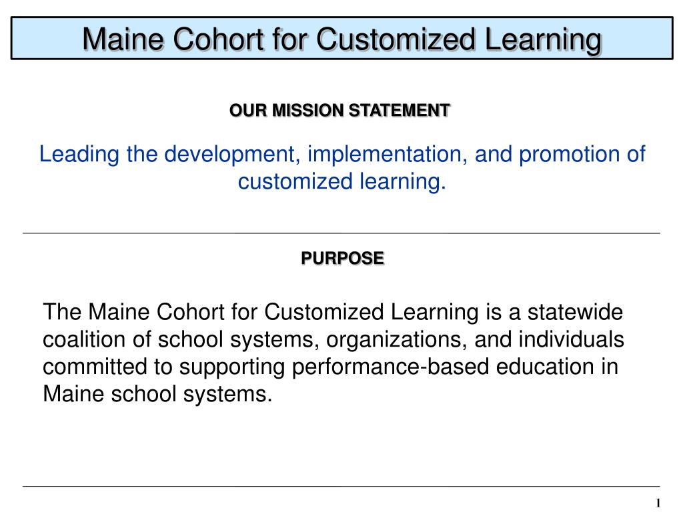The width and height of the screenshot is (683, 512).
Task: Select the phrase "performance-based" in the paragraph
Action: pyautogui.click(x=391, y=367)
